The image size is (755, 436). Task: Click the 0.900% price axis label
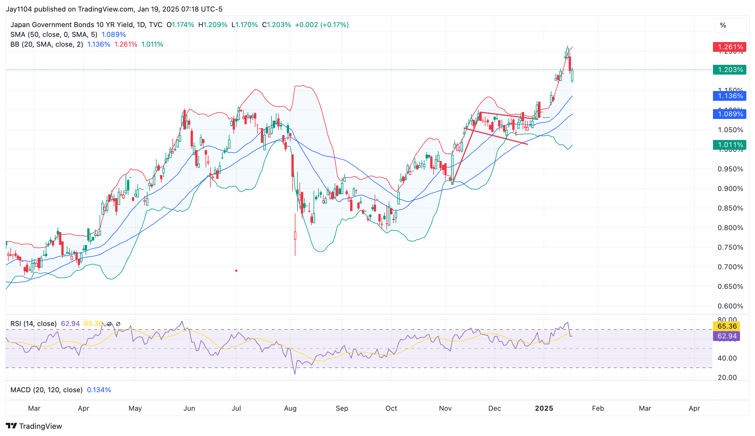[730, 189]
